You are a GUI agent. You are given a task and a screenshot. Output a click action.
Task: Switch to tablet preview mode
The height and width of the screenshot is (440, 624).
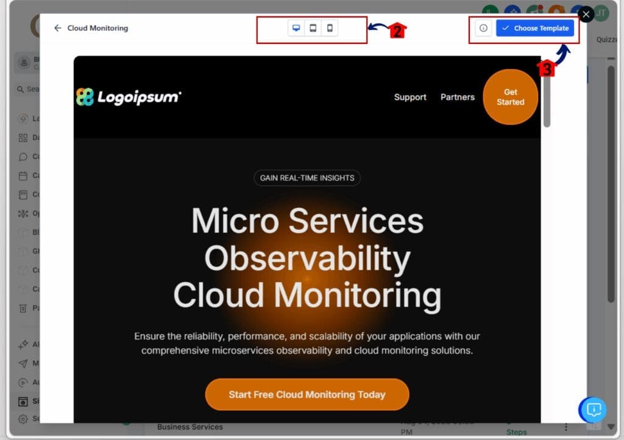(x=313, y=28)
